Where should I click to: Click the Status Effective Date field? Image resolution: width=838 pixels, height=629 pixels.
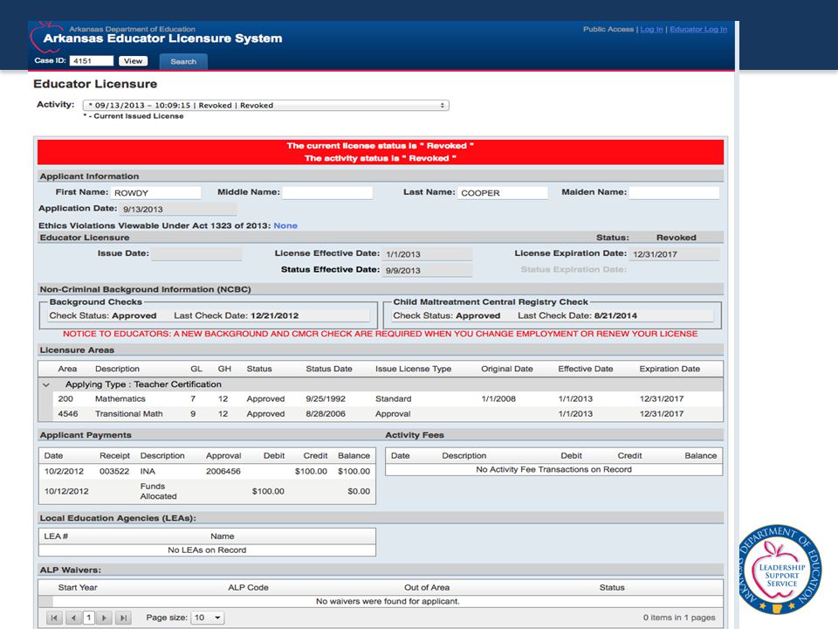coord(427,270)
